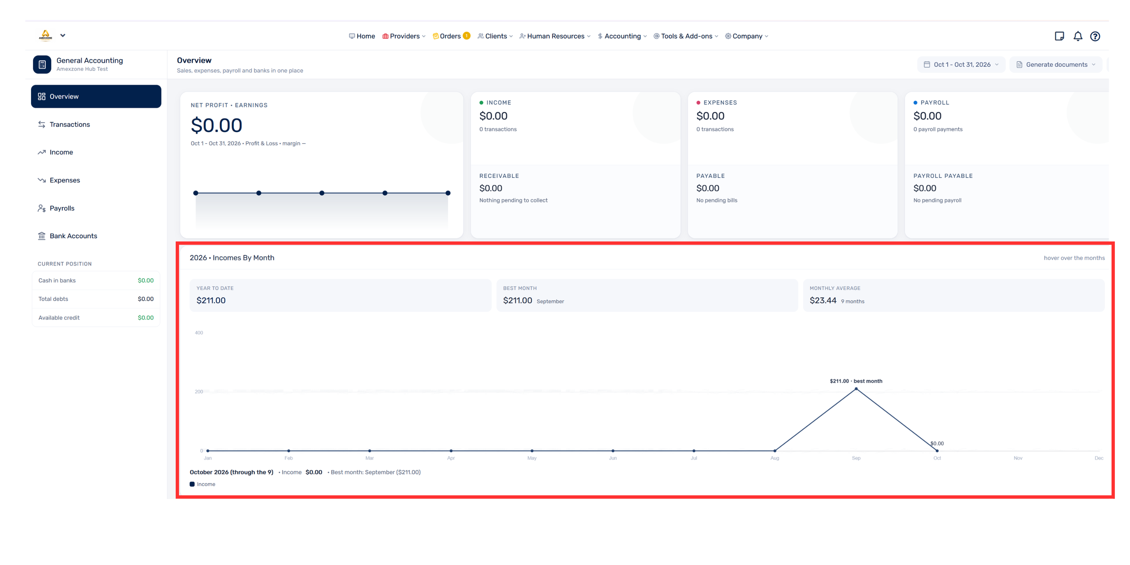Open the Payrolls sidebar section

coord(96,208)
